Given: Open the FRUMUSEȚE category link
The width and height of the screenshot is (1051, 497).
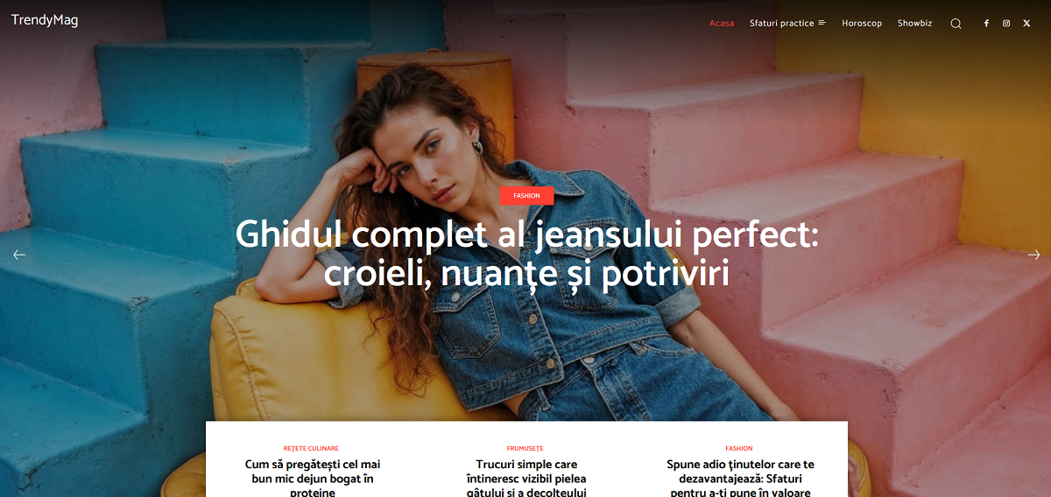Looking at the screenshot, I should coord(525,449).
